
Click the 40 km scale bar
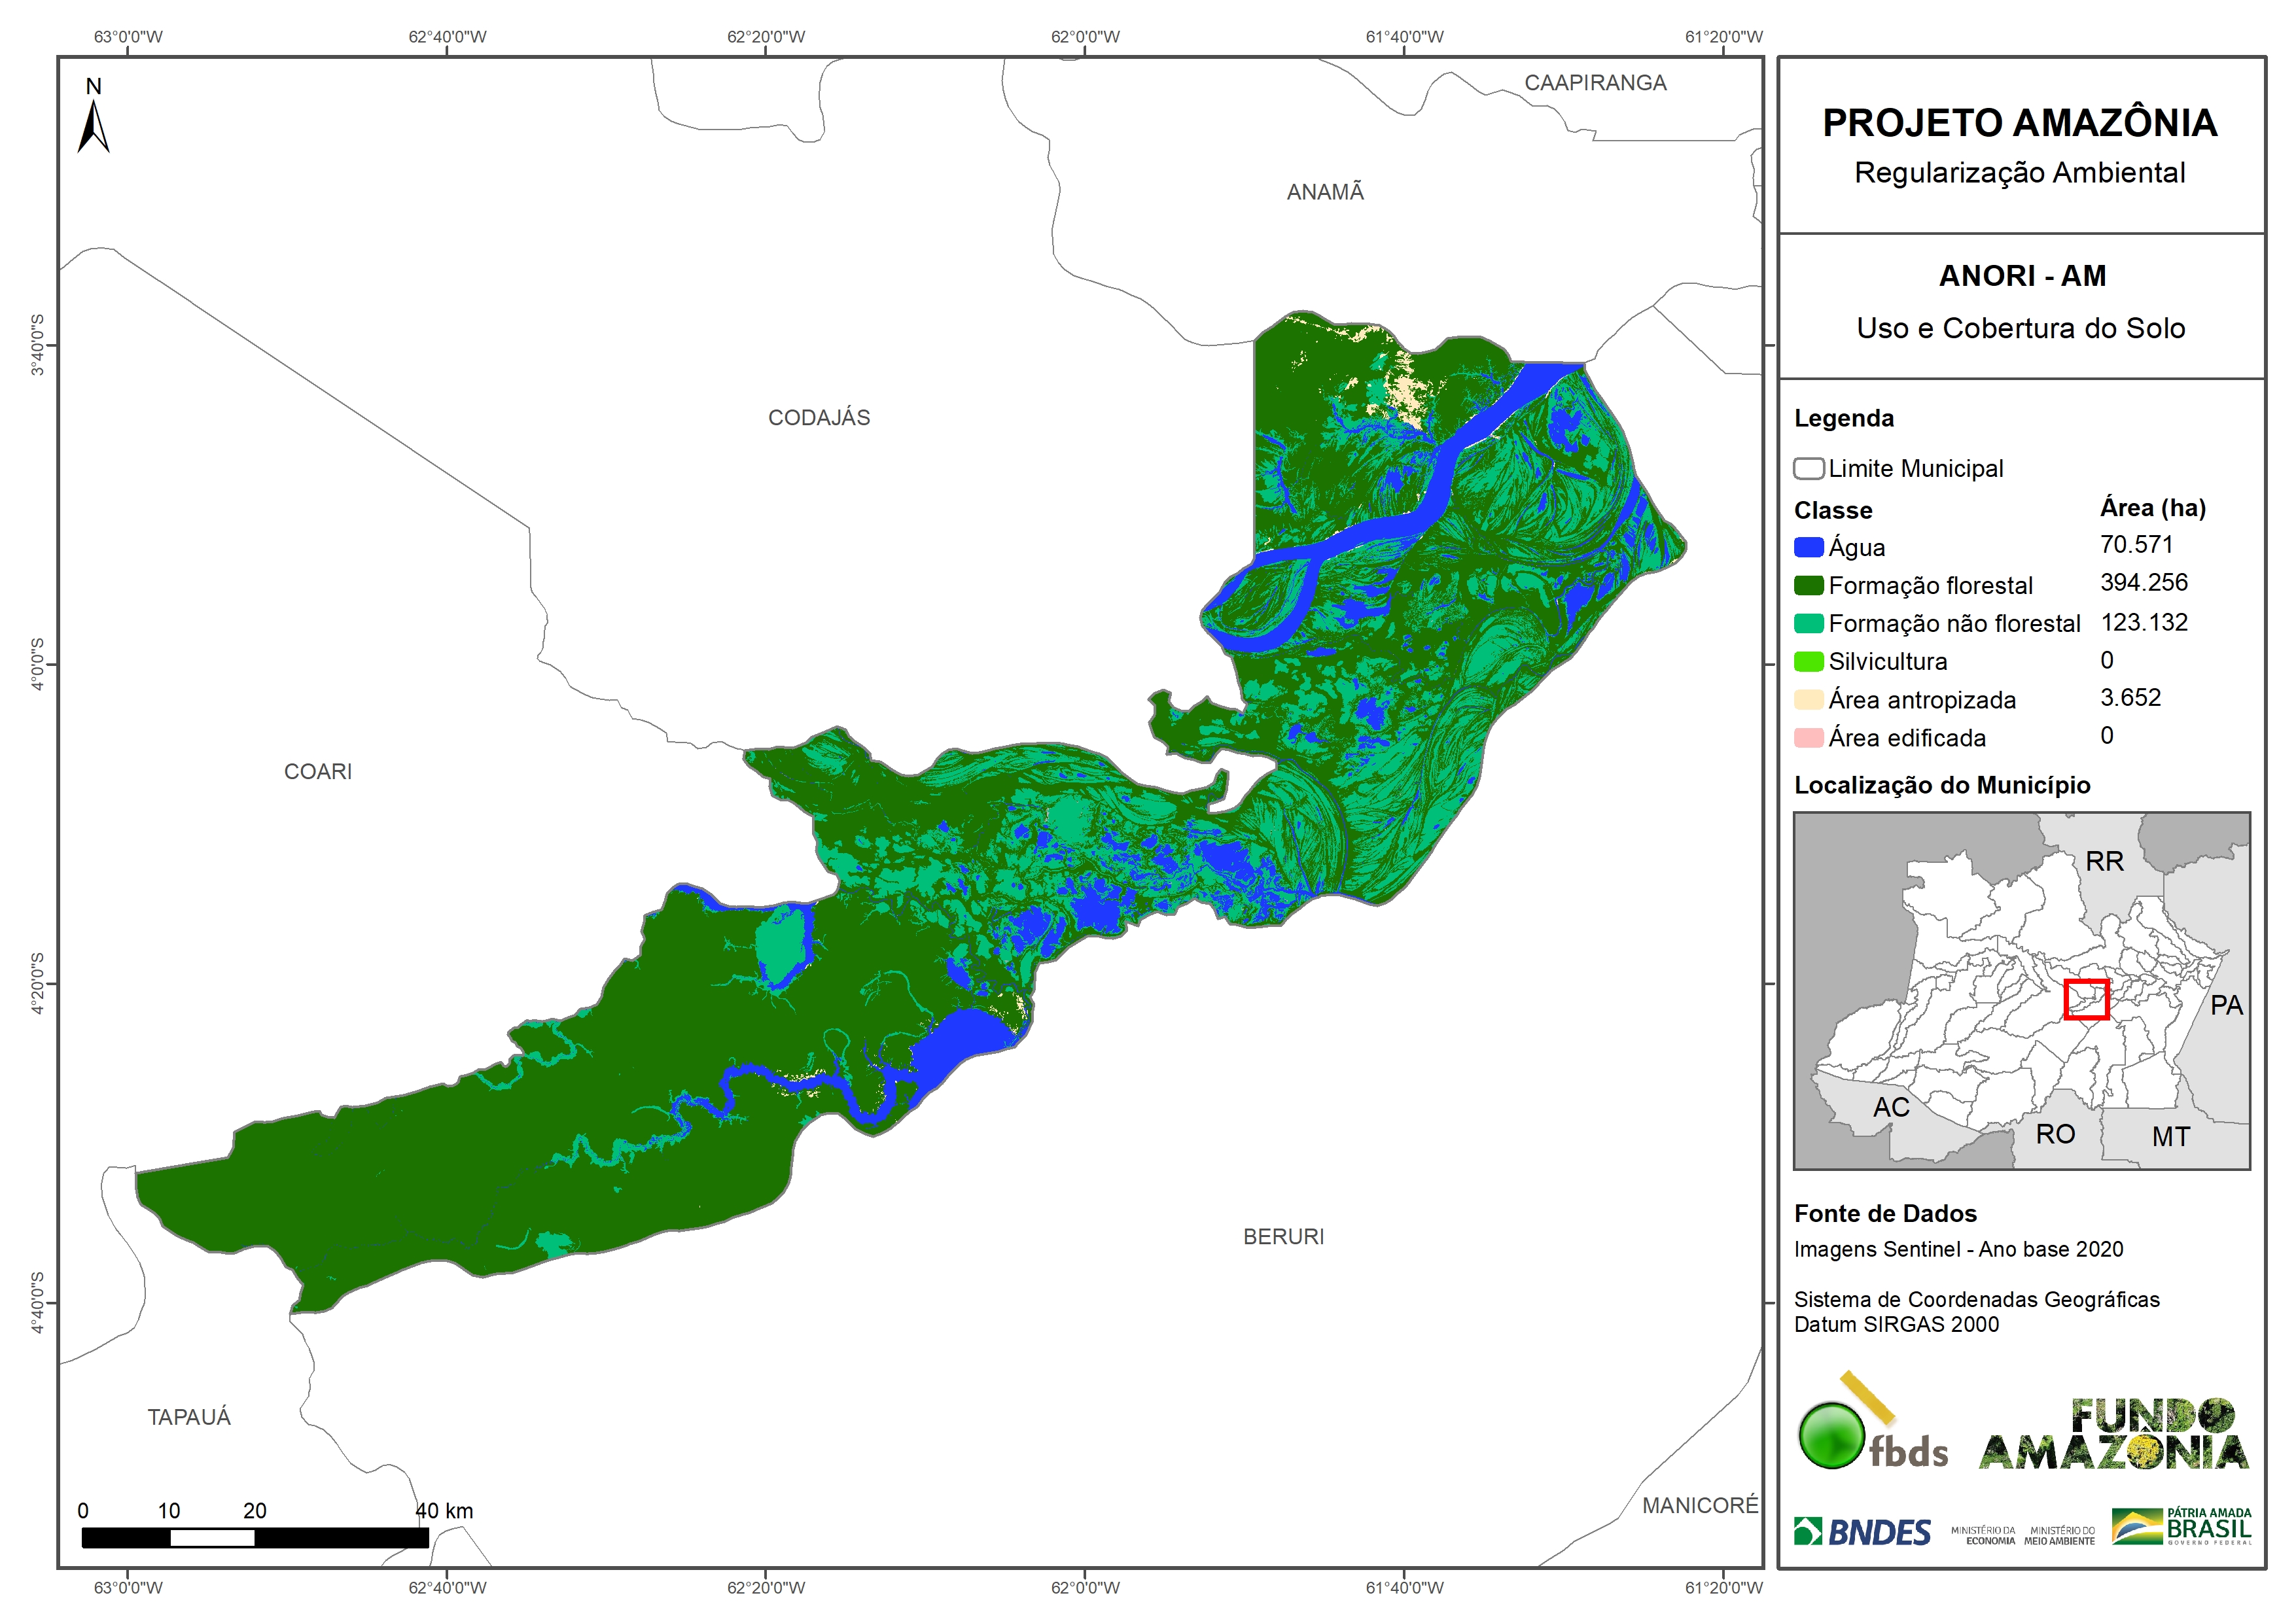[255, 1537]
